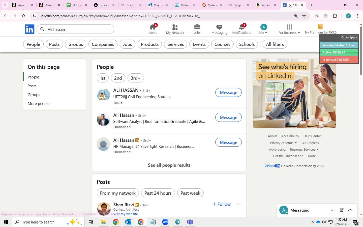
Task: Open ALI HASSAN Civil Engineering profile
Action: [x=126, y=90]
